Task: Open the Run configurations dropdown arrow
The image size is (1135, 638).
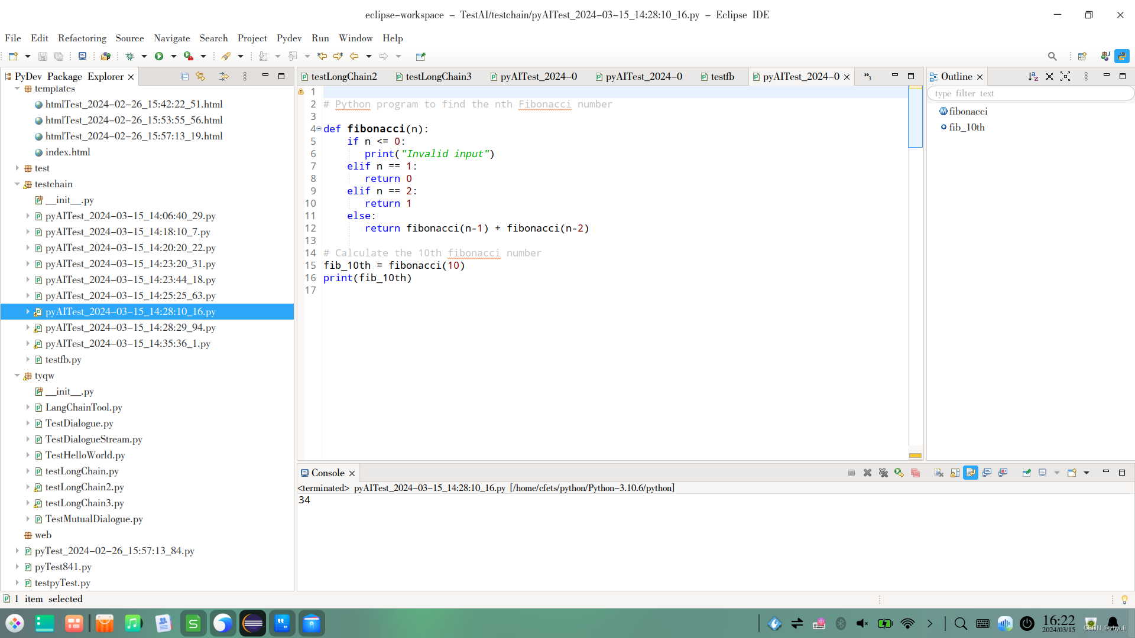Action: (173, 56)
